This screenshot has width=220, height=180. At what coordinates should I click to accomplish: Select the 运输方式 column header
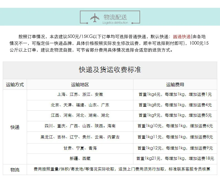[x=15, y=85]
